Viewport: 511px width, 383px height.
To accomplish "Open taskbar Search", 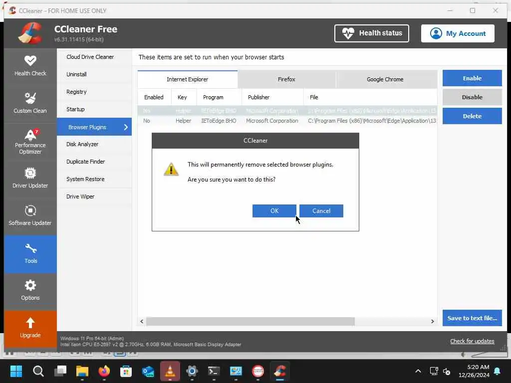I will click(38, 371).
